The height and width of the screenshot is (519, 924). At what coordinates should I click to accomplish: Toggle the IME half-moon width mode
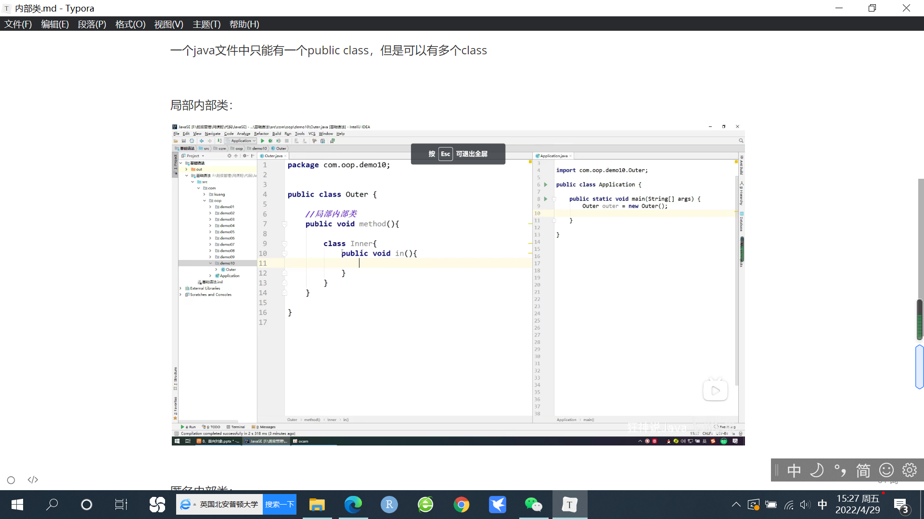point(817,470)
